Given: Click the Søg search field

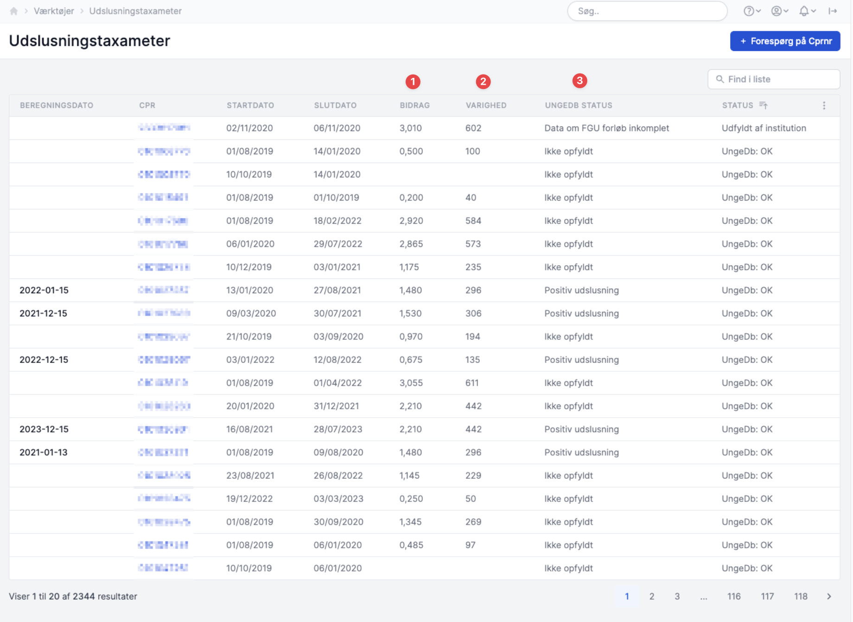Looking at the screenshot, I should point(647,11).
